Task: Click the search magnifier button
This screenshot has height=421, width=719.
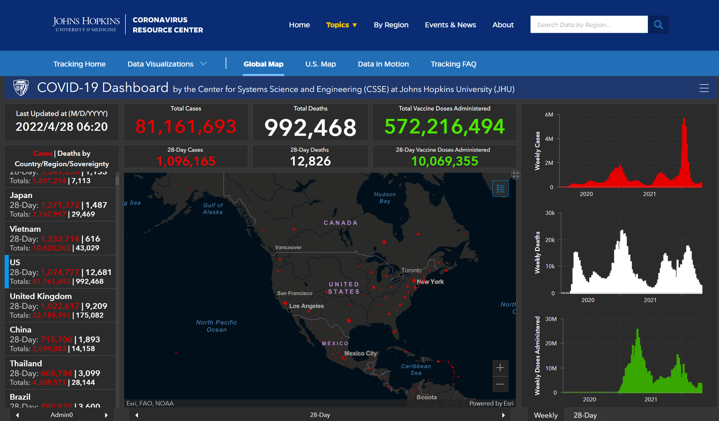Action: (x=658, y=25)
